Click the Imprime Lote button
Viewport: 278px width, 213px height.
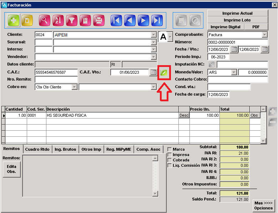coord(237,20)
